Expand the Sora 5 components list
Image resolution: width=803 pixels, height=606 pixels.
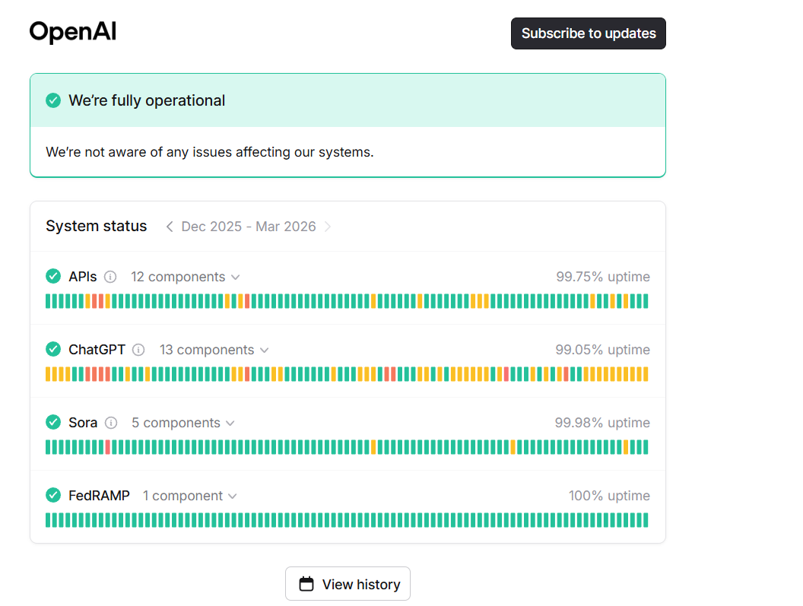coord(182,423)
